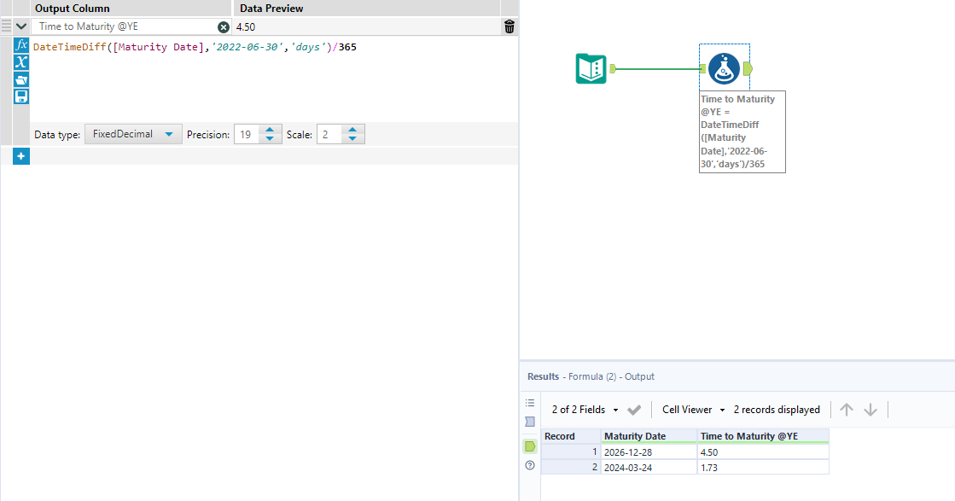
Task: Open saved expressions library
Action: [x=21, y=96]
